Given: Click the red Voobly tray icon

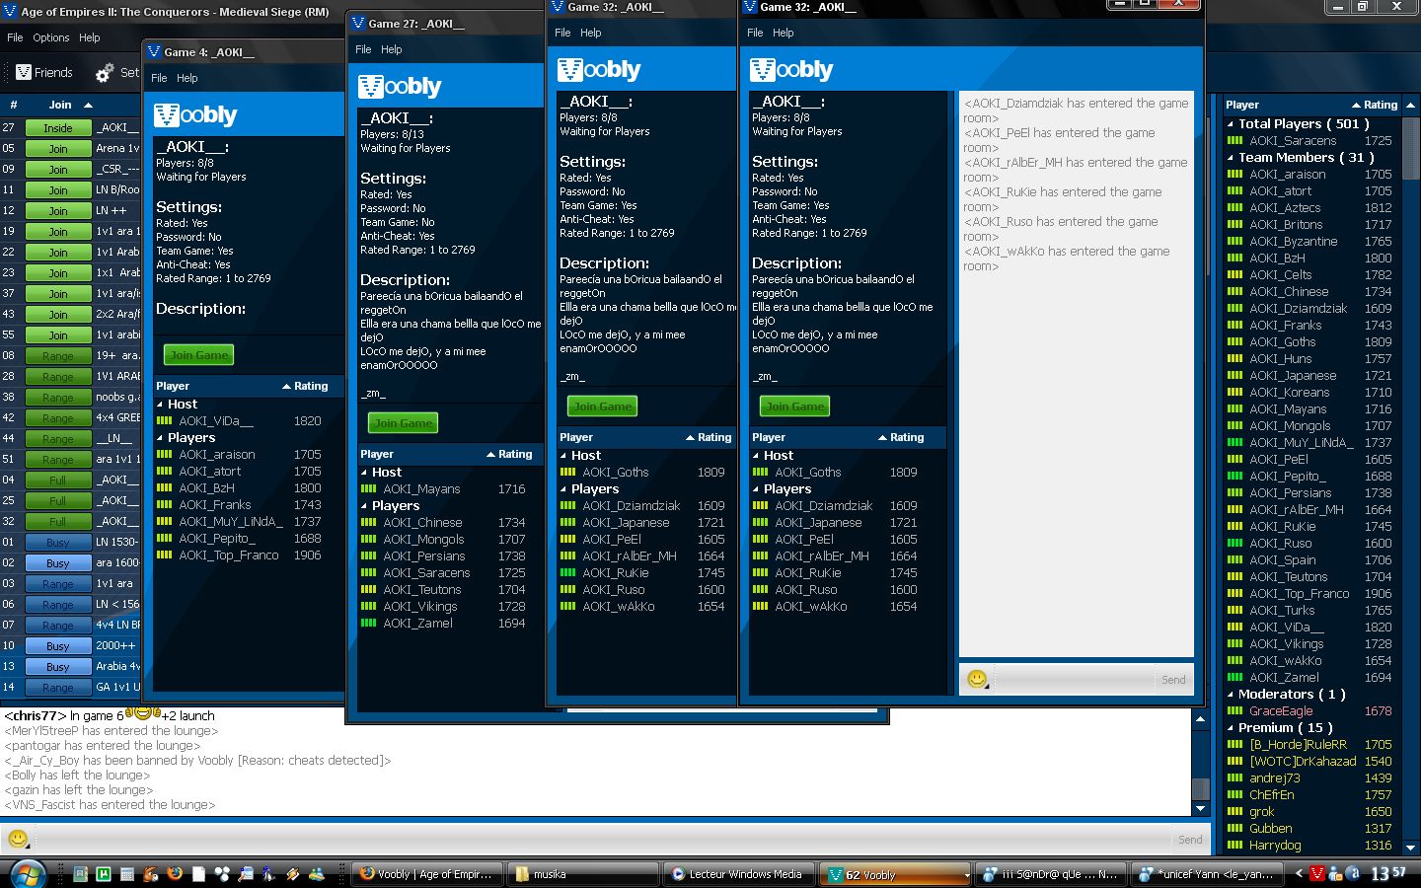Looking at the screenshot, I should pyautogui.click(x=1316, y=873).
